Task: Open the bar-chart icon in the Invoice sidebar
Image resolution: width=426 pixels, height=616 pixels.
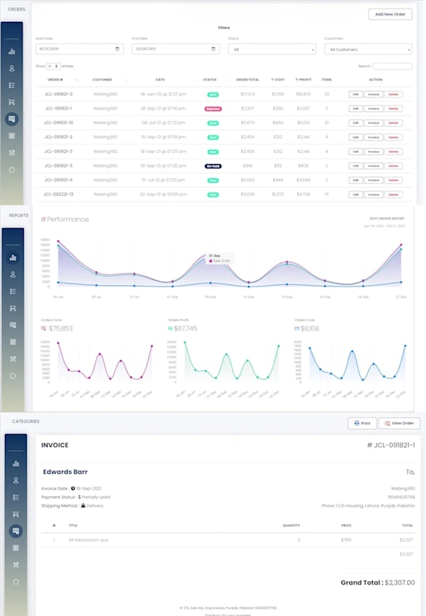Action: (16, 464)
